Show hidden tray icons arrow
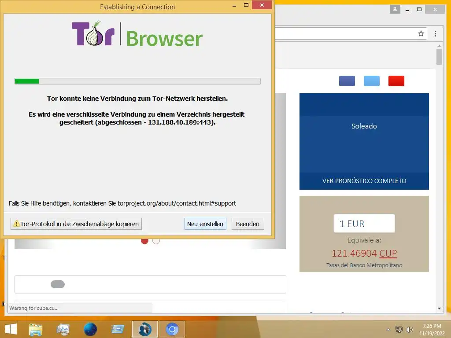451x338 pixels. click(388, 330)
